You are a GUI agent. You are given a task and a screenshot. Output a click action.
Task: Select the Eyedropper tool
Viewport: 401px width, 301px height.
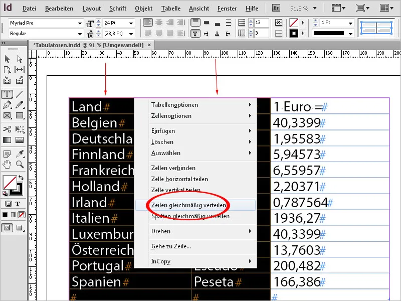tap(20, 154)
